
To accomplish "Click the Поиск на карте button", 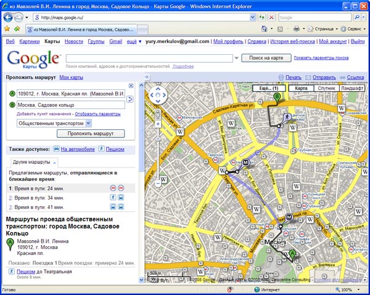I will [x=266, y=58].
